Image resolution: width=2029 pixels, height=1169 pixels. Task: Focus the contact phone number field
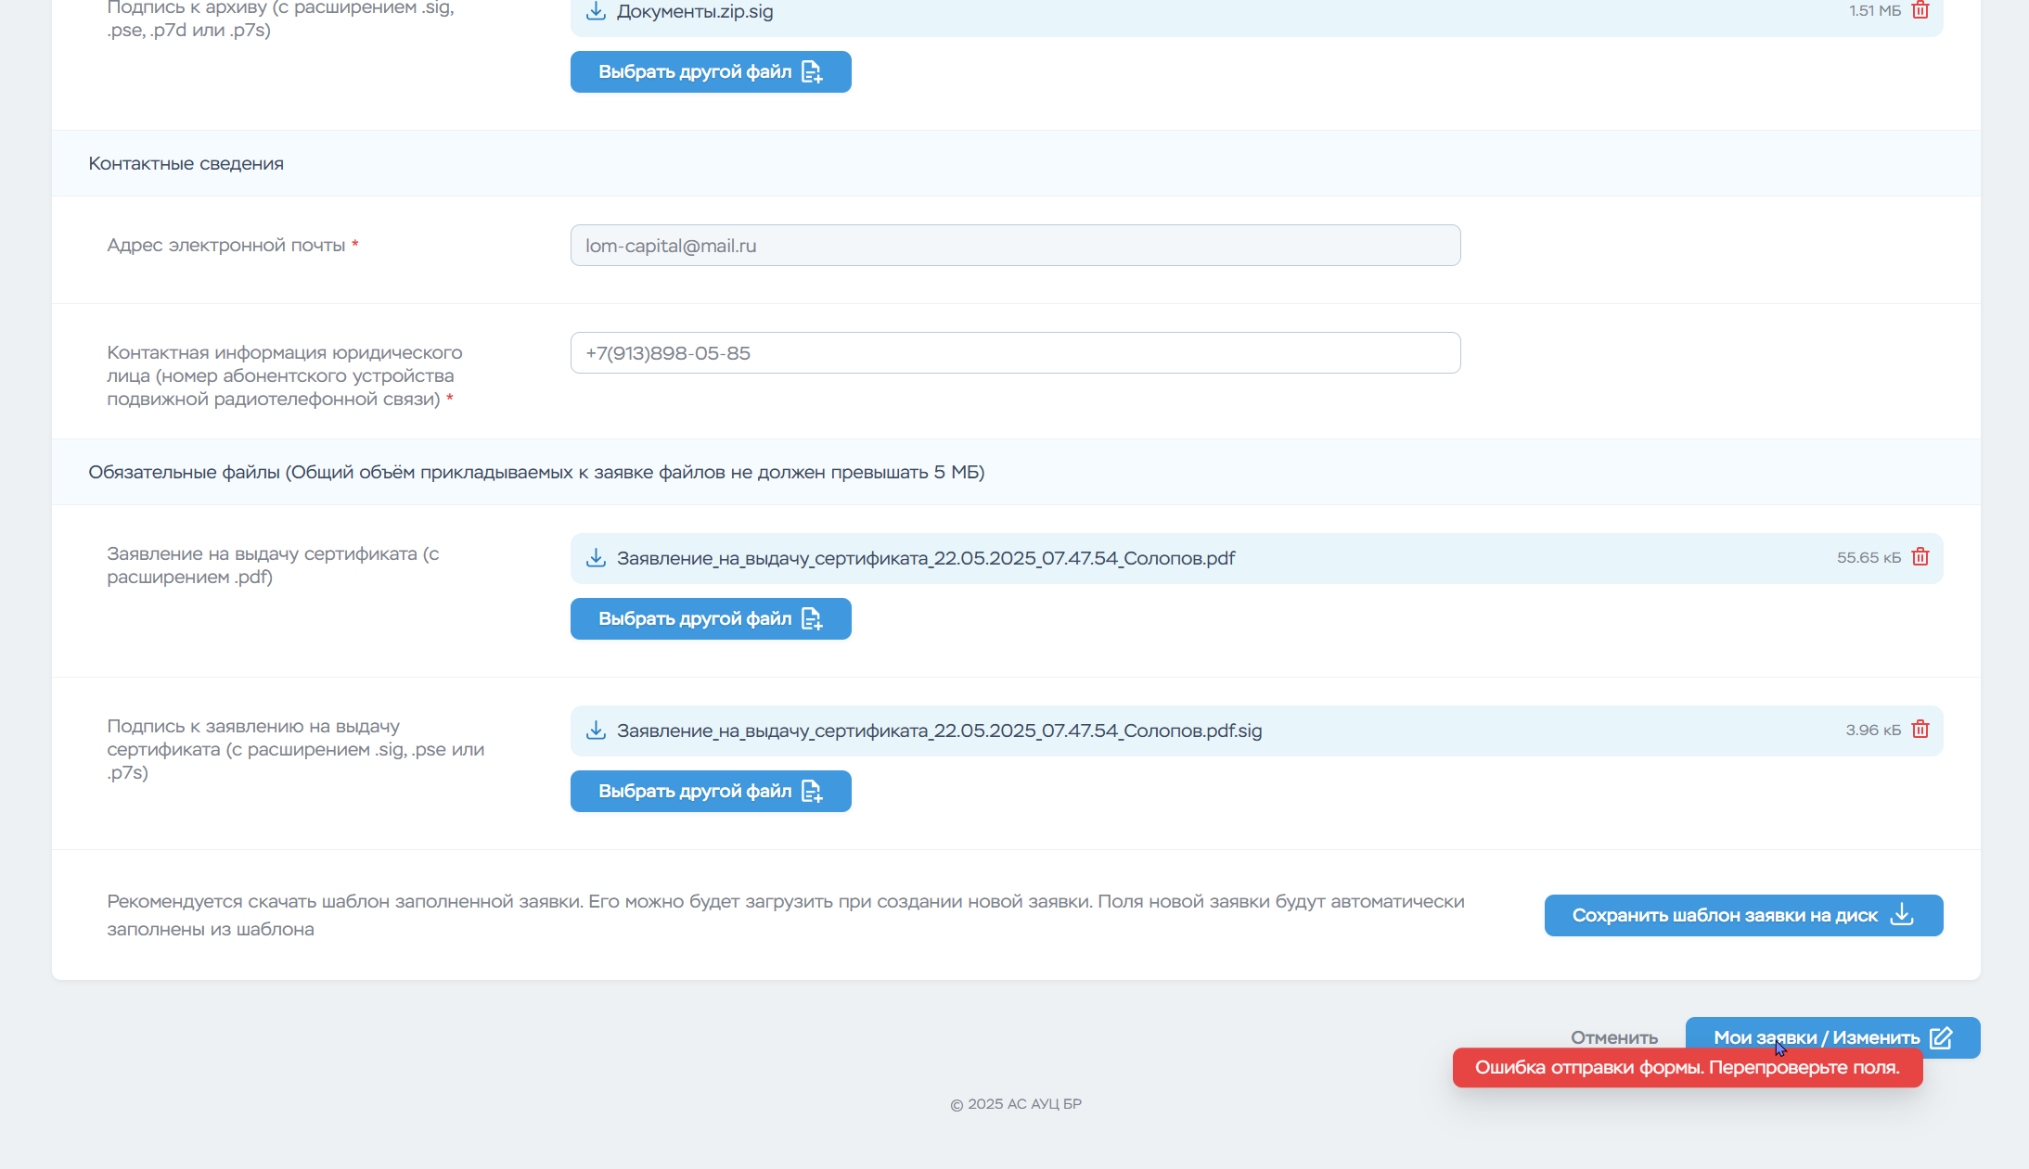point(1014,353)
